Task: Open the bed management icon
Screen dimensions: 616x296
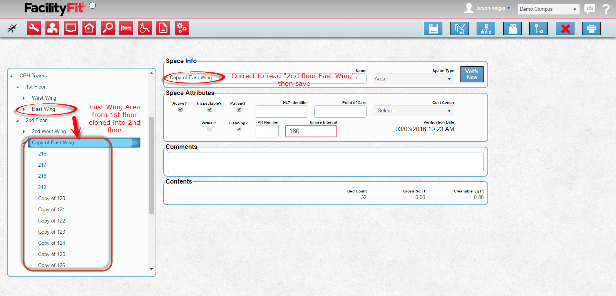Action: coord(126,28)
